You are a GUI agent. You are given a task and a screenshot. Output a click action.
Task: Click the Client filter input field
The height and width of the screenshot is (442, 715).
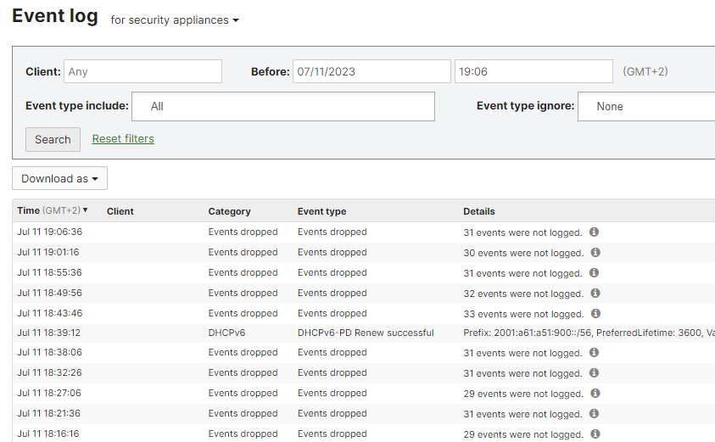coord(142,71)
